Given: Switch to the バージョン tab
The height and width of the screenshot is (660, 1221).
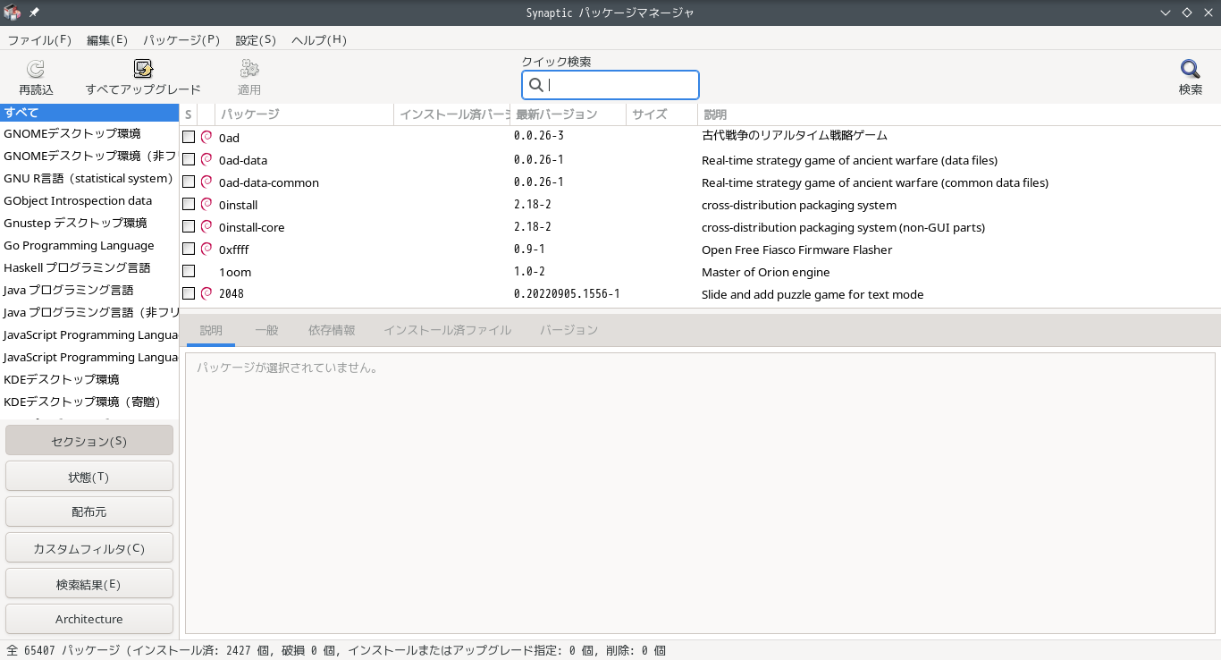Looking at the screenshot, I should (568, 330).
